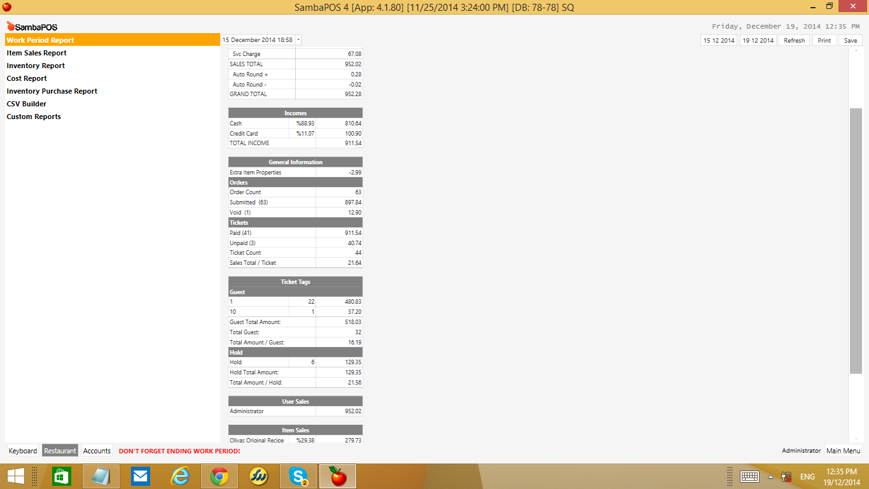Open the Windows Store taskbar icon
This screenshot has width=869, height=489.
point(61,476)
